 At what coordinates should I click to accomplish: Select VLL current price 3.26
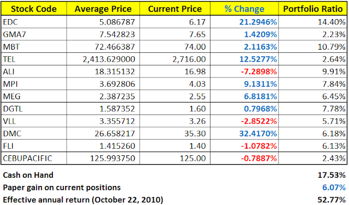[x=175, y=121]
